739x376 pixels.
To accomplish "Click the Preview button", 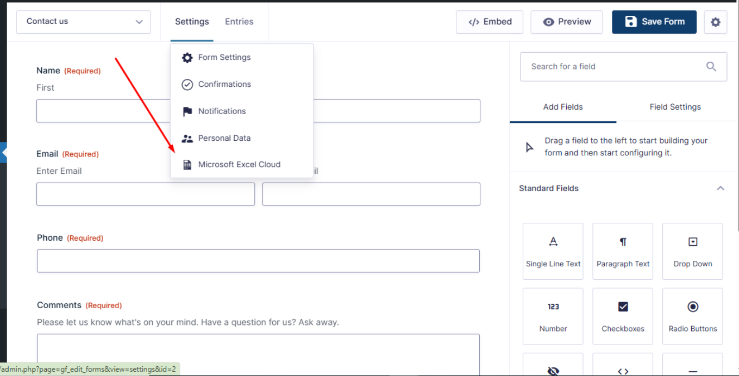I will 567,22.
